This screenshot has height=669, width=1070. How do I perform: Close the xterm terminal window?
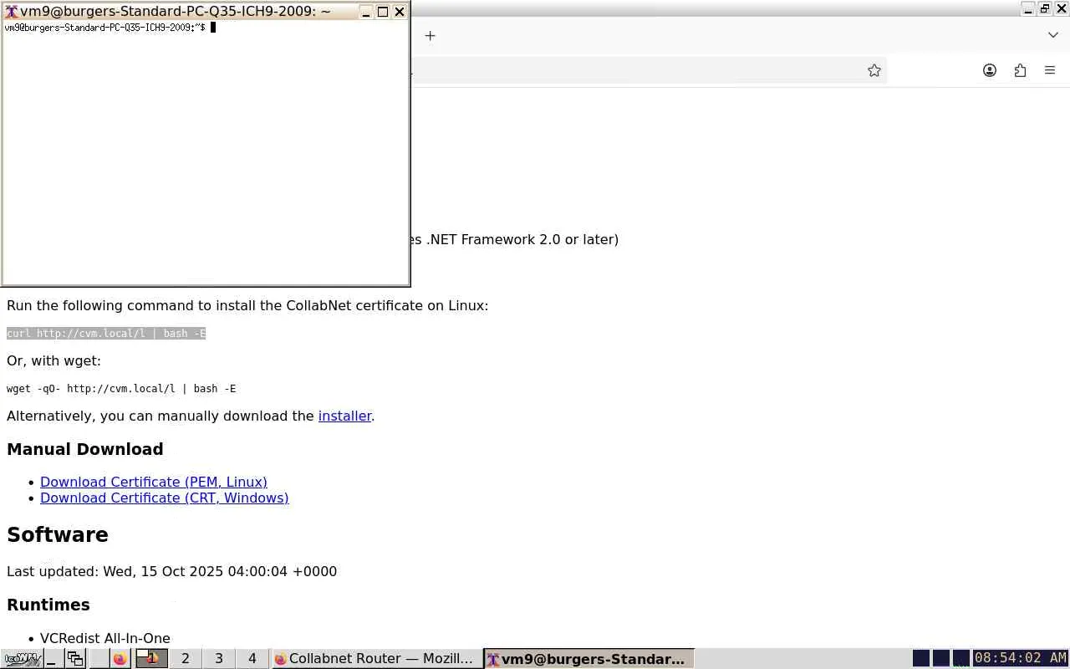click(400, 12)
